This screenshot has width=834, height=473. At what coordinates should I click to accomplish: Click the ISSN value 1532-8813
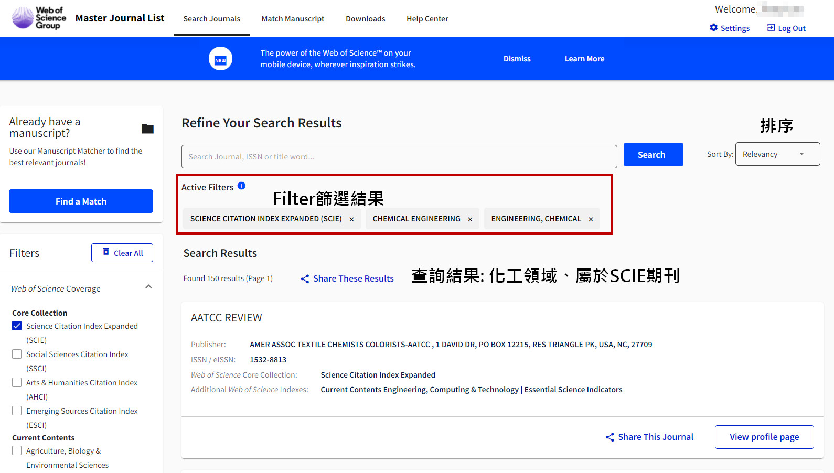pos(268,360)
